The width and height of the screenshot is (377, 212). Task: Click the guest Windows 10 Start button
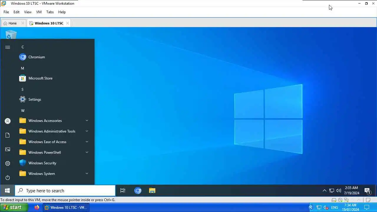coord(7,191)
